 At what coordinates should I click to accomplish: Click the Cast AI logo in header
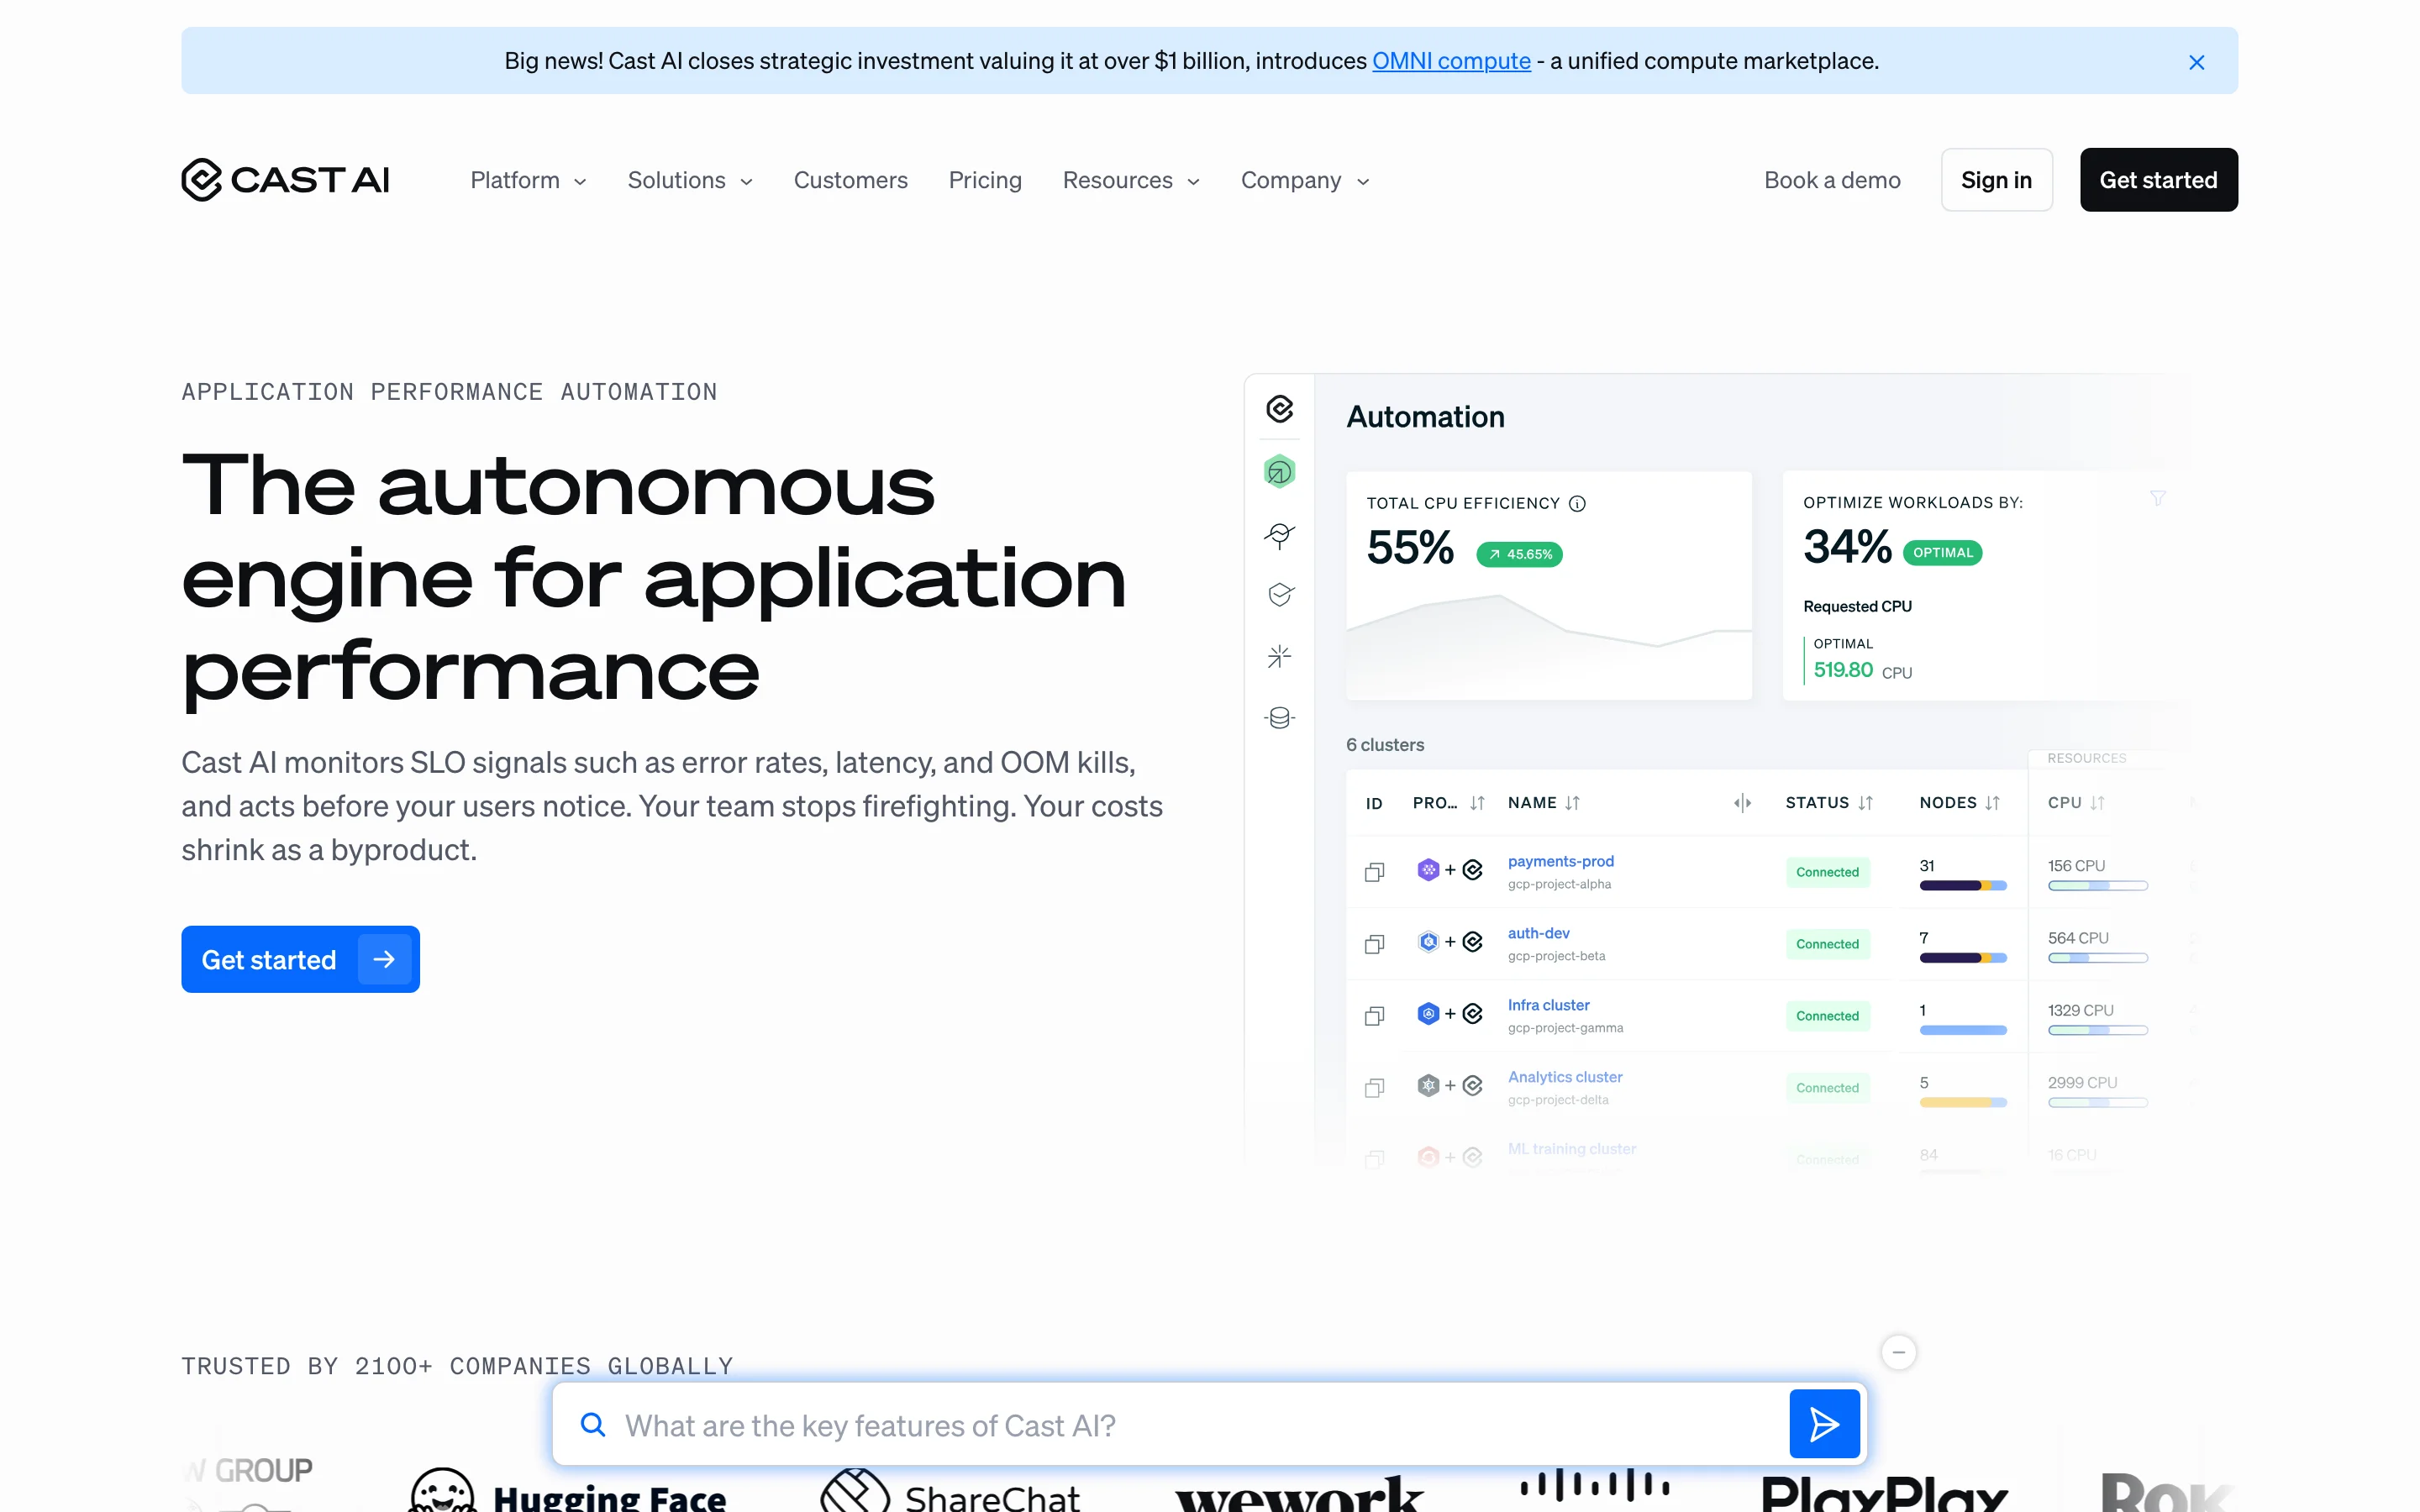tap(285, 180)
